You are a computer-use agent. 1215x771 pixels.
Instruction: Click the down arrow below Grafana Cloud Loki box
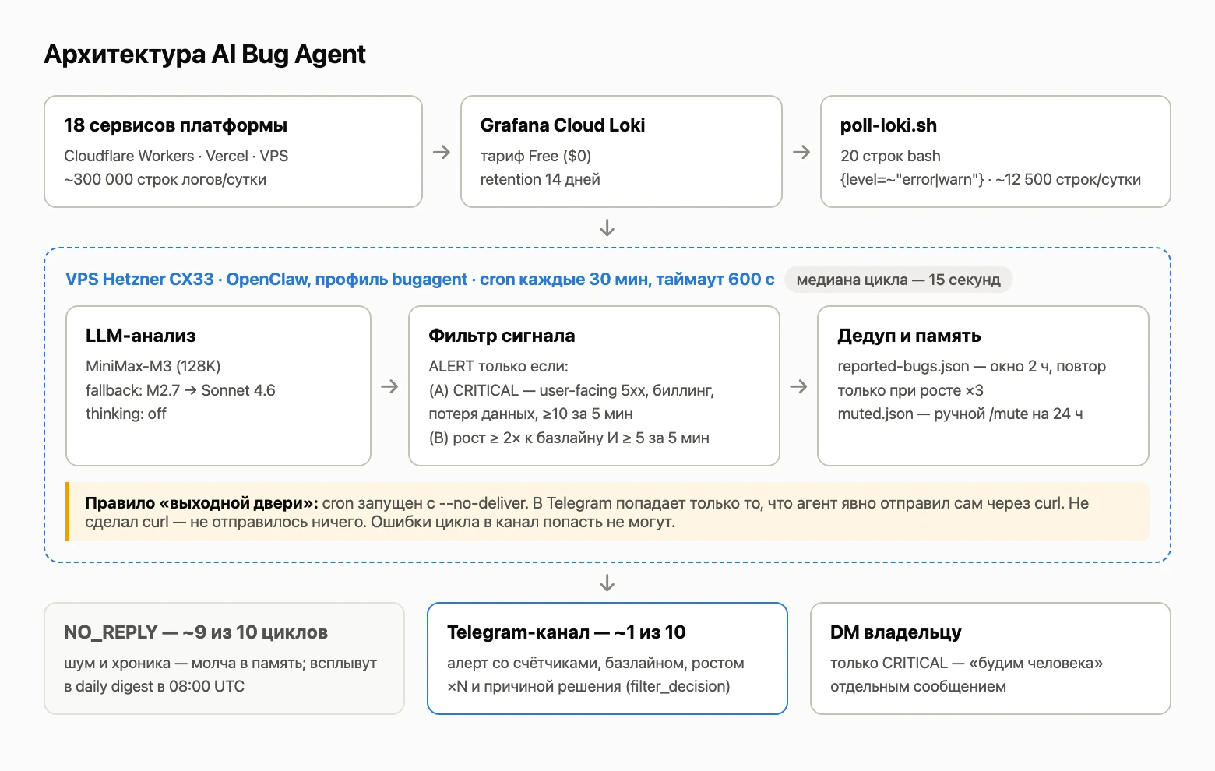tap(607, 228)
